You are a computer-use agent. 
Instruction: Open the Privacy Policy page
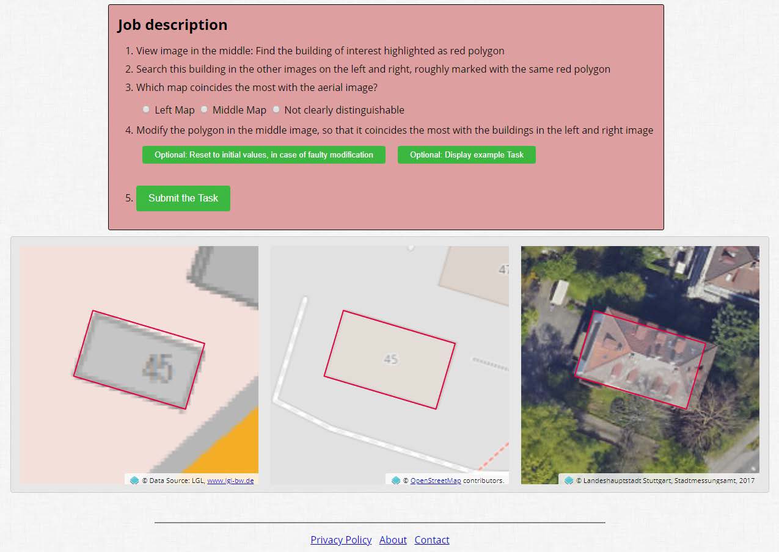click(341, 540)
